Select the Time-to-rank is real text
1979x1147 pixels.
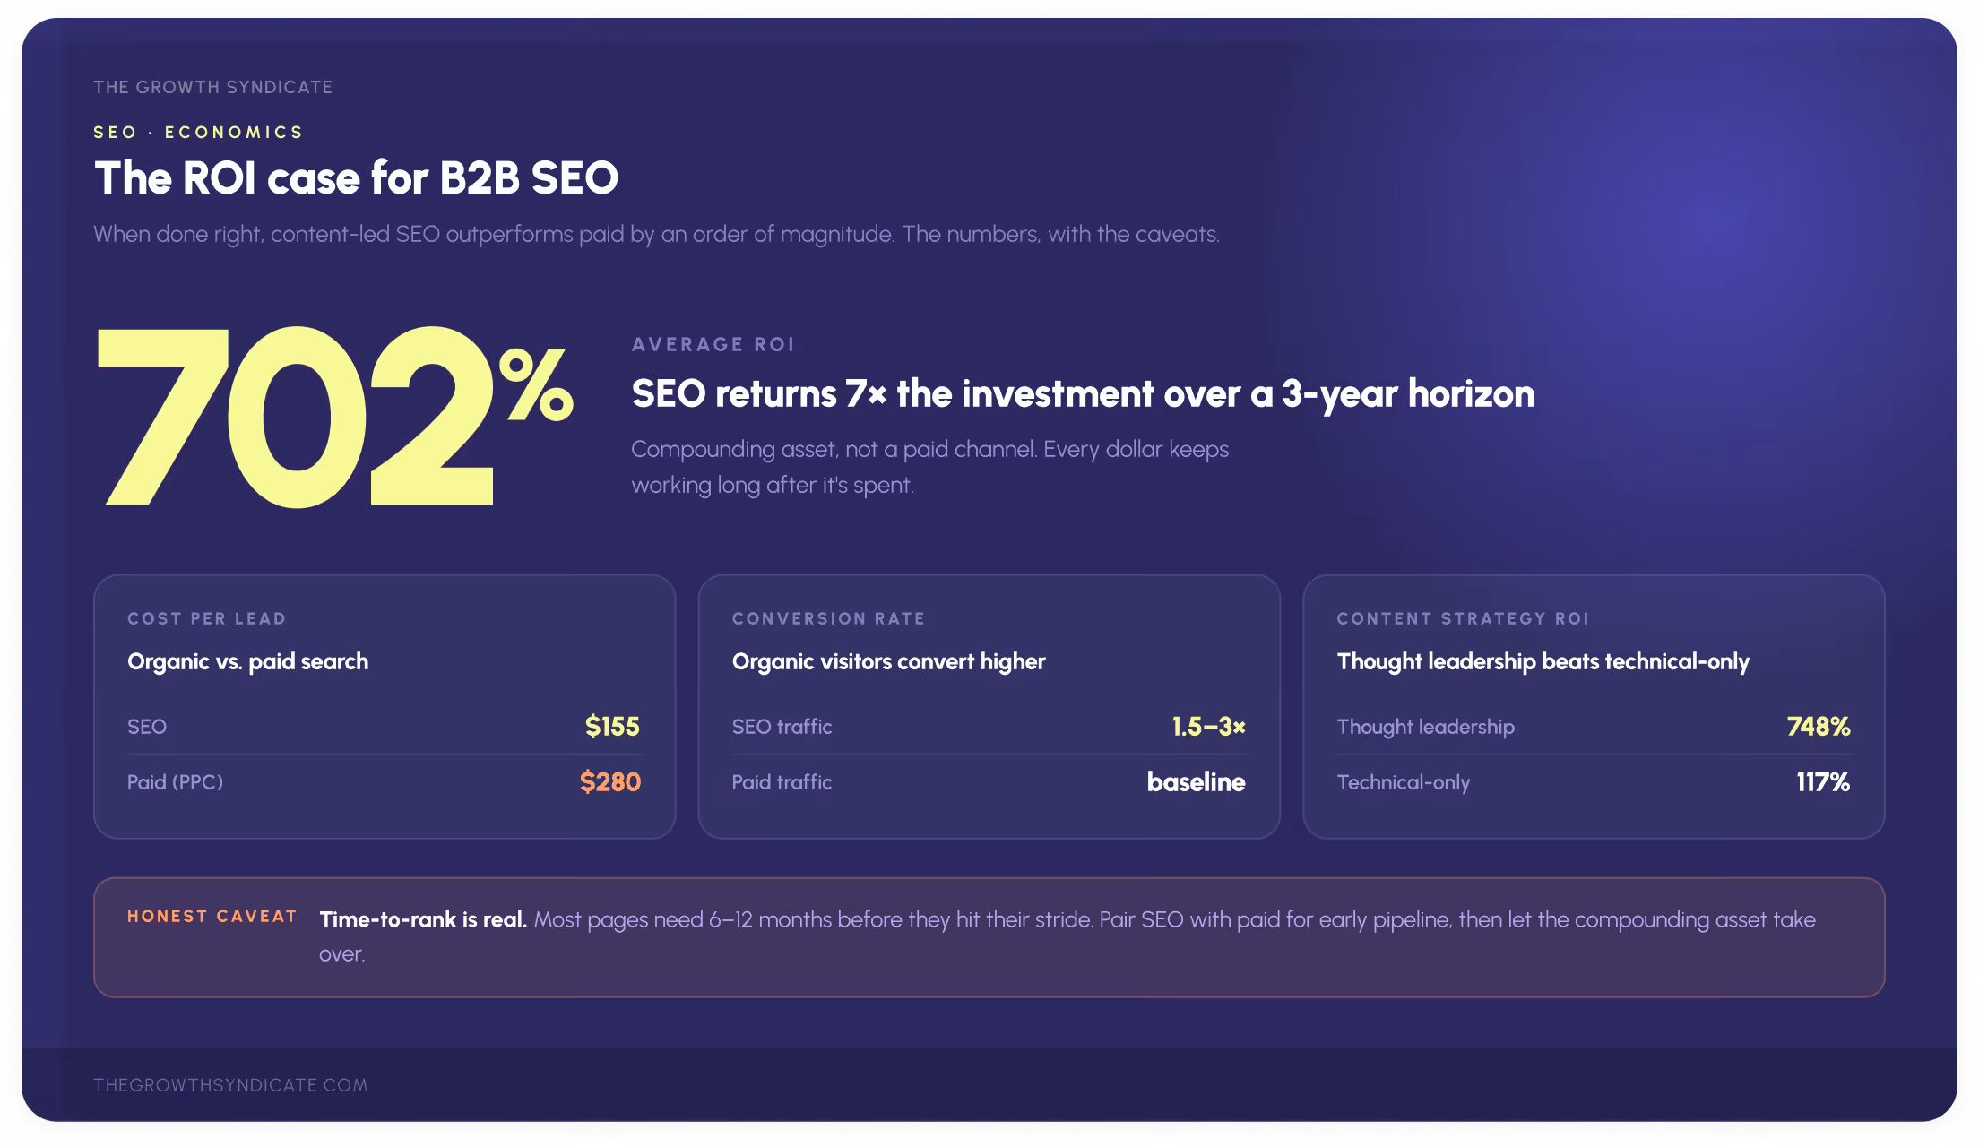(423, 919)
